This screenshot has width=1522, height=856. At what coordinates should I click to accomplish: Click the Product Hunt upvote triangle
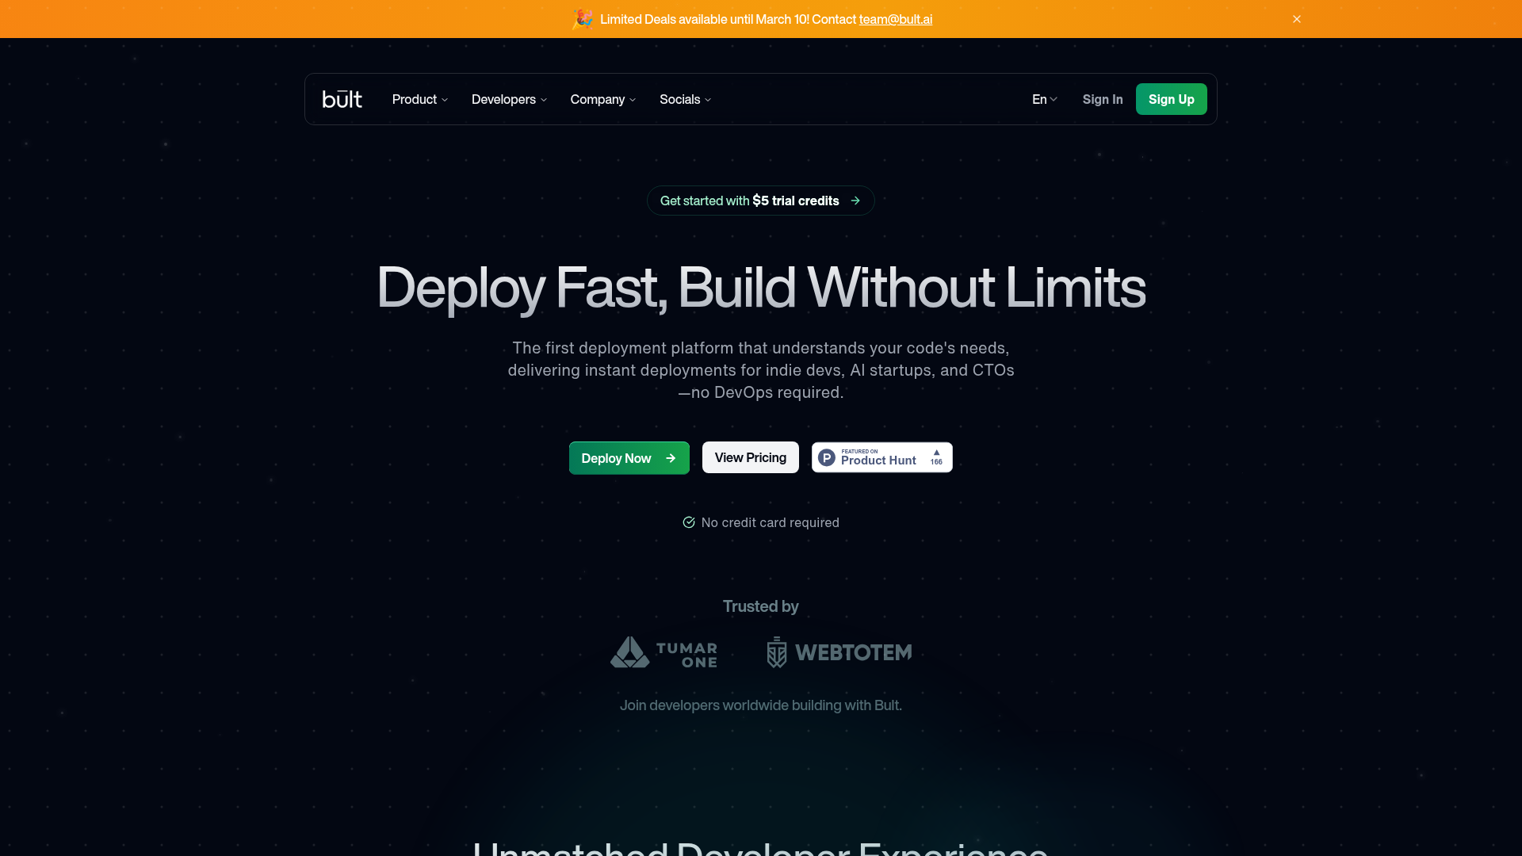pyautogui.click(x=936, y=453)
